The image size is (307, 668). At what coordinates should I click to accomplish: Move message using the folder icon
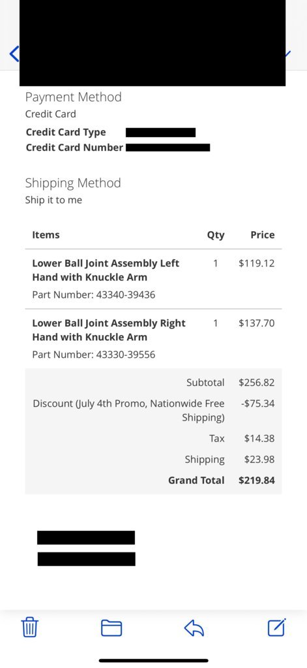click(x=111, y=628)
